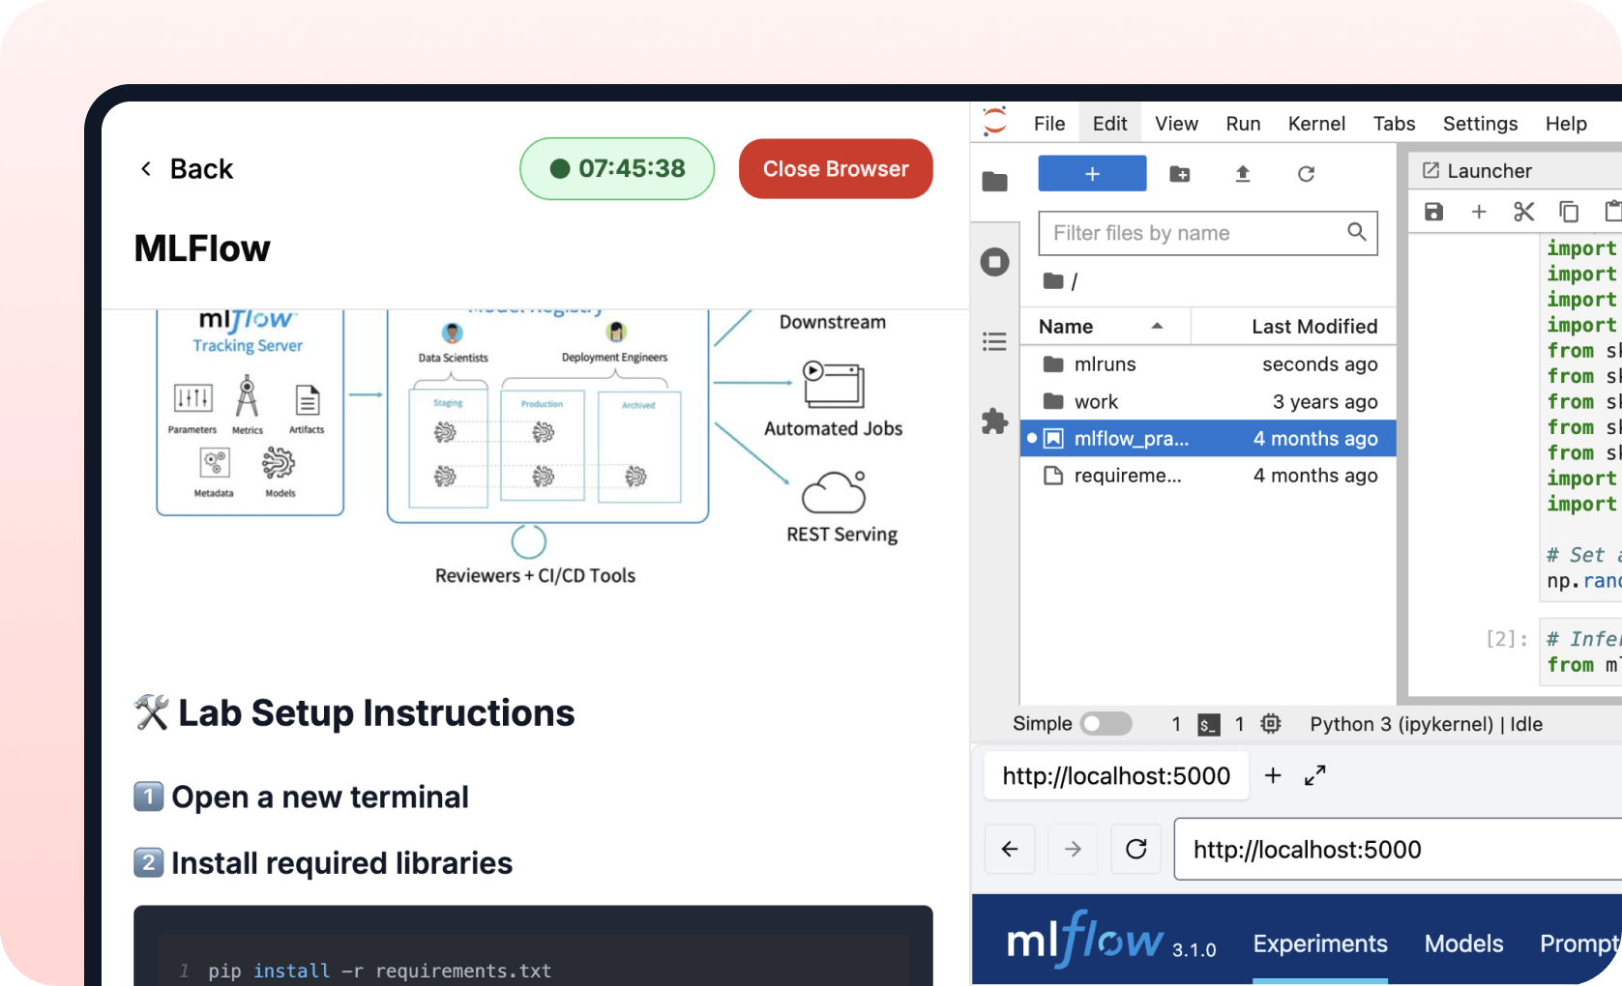Click the upload files icon
Screen dimensions: 1622x986
pos(1243,174)
